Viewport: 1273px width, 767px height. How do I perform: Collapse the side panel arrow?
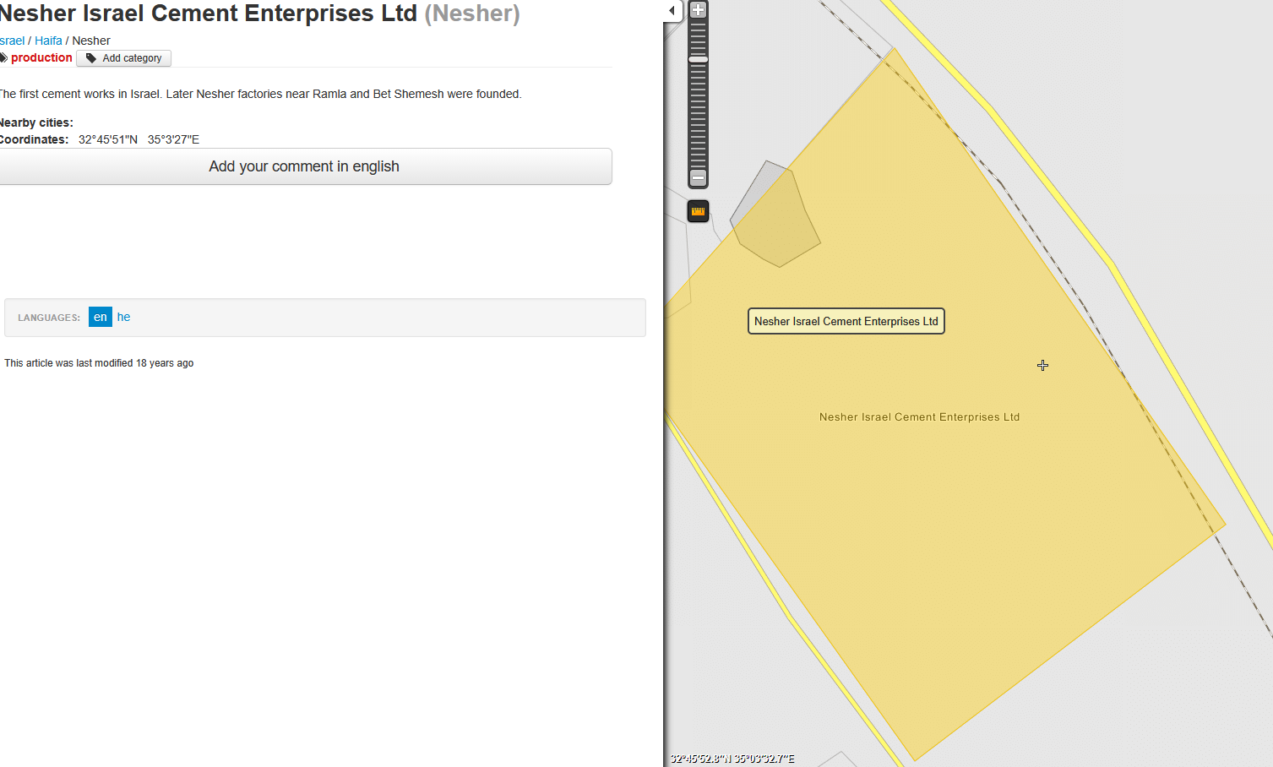pos(672,10)
